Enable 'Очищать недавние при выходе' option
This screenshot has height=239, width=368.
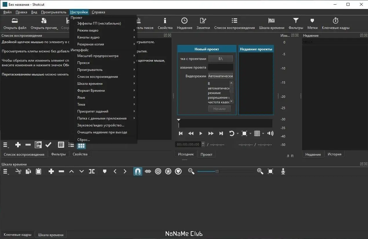tap(102, 132)
